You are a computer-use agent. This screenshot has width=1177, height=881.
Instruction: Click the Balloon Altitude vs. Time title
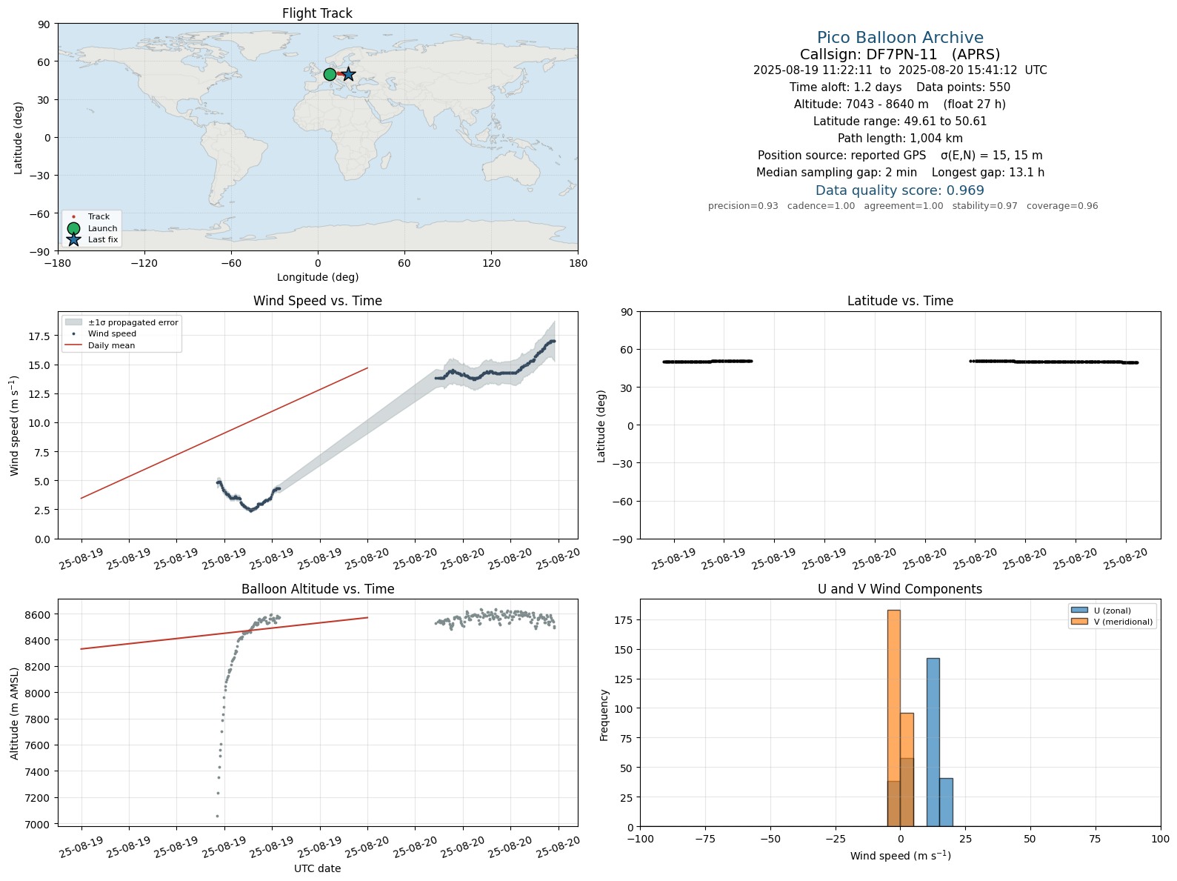pyautogui.click(x=318, y=589)
